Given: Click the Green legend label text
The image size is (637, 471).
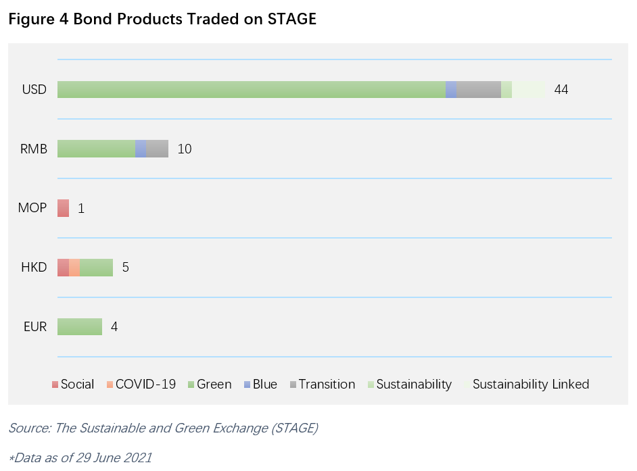Looking at the screenshot, I should (214, 385).
